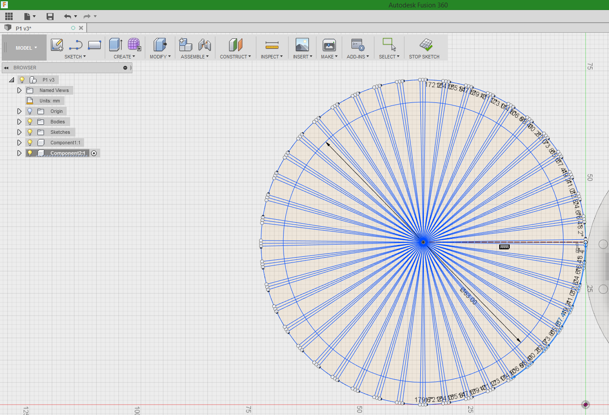Open the INSPECT dropdown menu
609x415 pixels.
point(272,57)
